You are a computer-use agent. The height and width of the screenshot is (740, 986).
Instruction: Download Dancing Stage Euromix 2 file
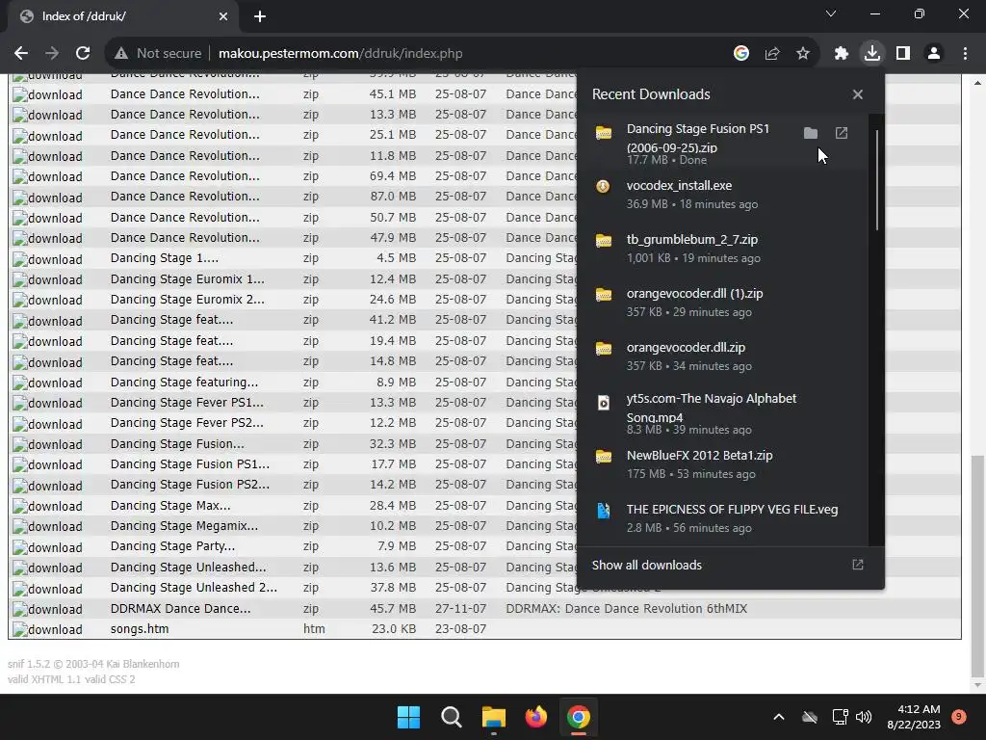point(47,301)
